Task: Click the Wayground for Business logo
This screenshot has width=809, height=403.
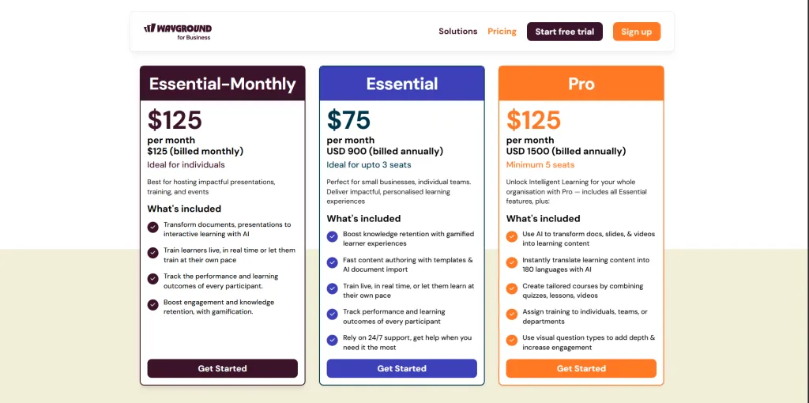Action: pyautogui.click(x=178, y=31)
